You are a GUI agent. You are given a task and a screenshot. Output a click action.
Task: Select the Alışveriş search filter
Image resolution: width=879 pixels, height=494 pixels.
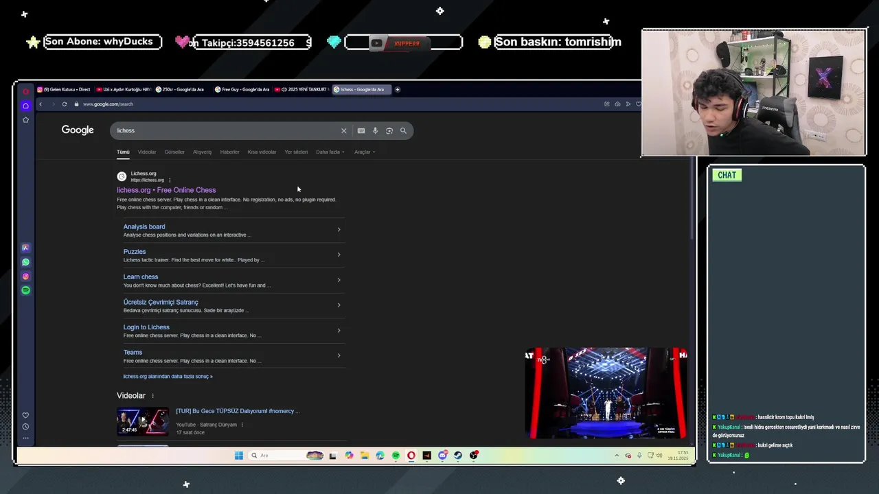click(202, 152)
